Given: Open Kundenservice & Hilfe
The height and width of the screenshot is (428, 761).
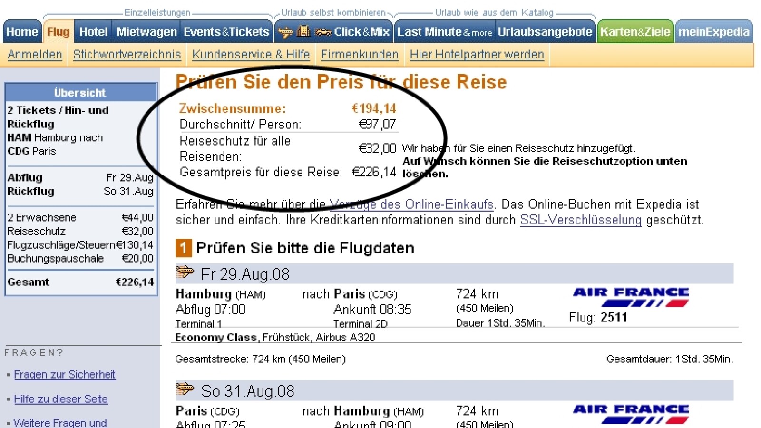Looking at the screenshot, I should 251,55.
